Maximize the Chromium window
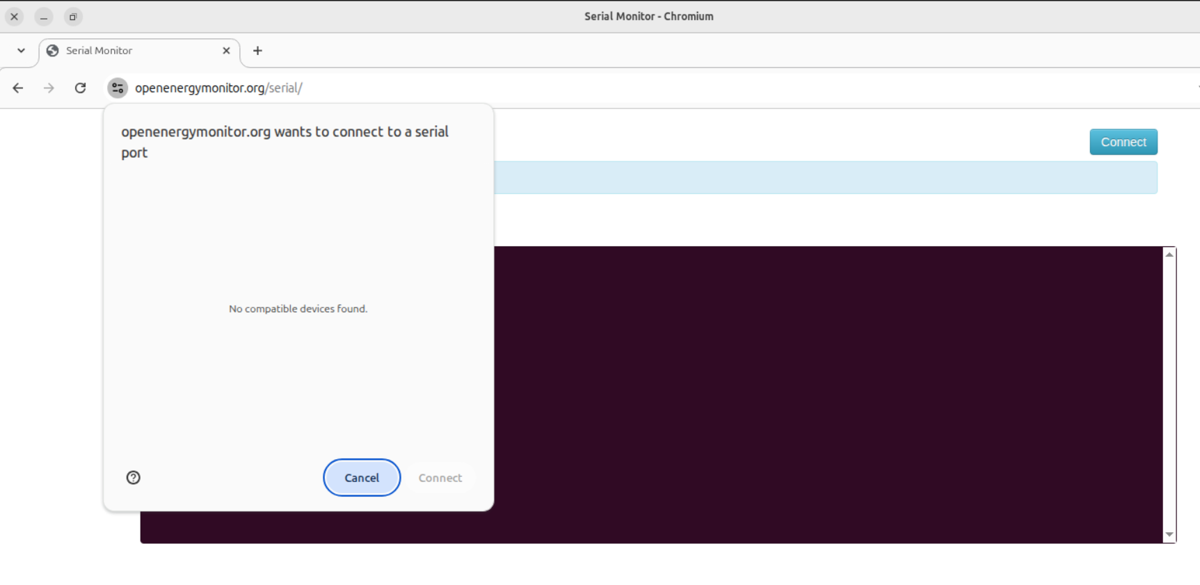The height and width of the screenshot is (585, 1200). tap(73, 17)
